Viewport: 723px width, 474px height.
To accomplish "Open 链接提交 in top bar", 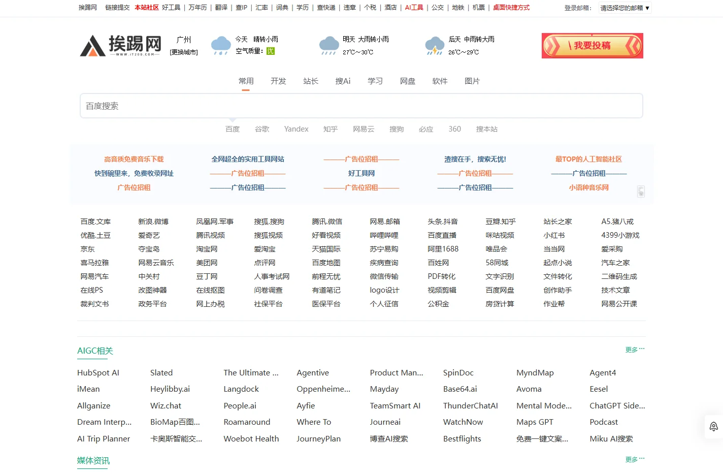I will click(117, 8).
